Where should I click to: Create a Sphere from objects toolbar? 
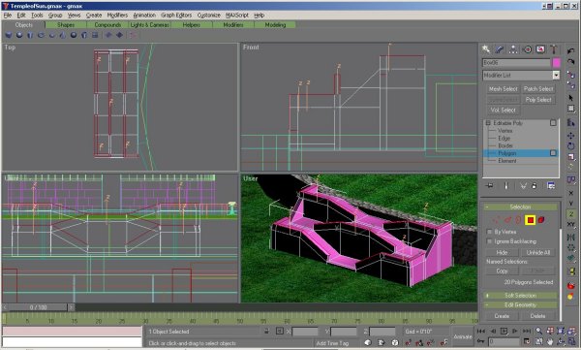click(x=19, y=35)
